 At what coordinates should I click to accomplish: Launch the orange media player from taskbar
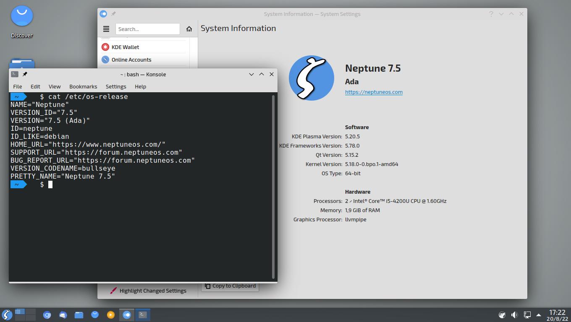coord(111,315)
